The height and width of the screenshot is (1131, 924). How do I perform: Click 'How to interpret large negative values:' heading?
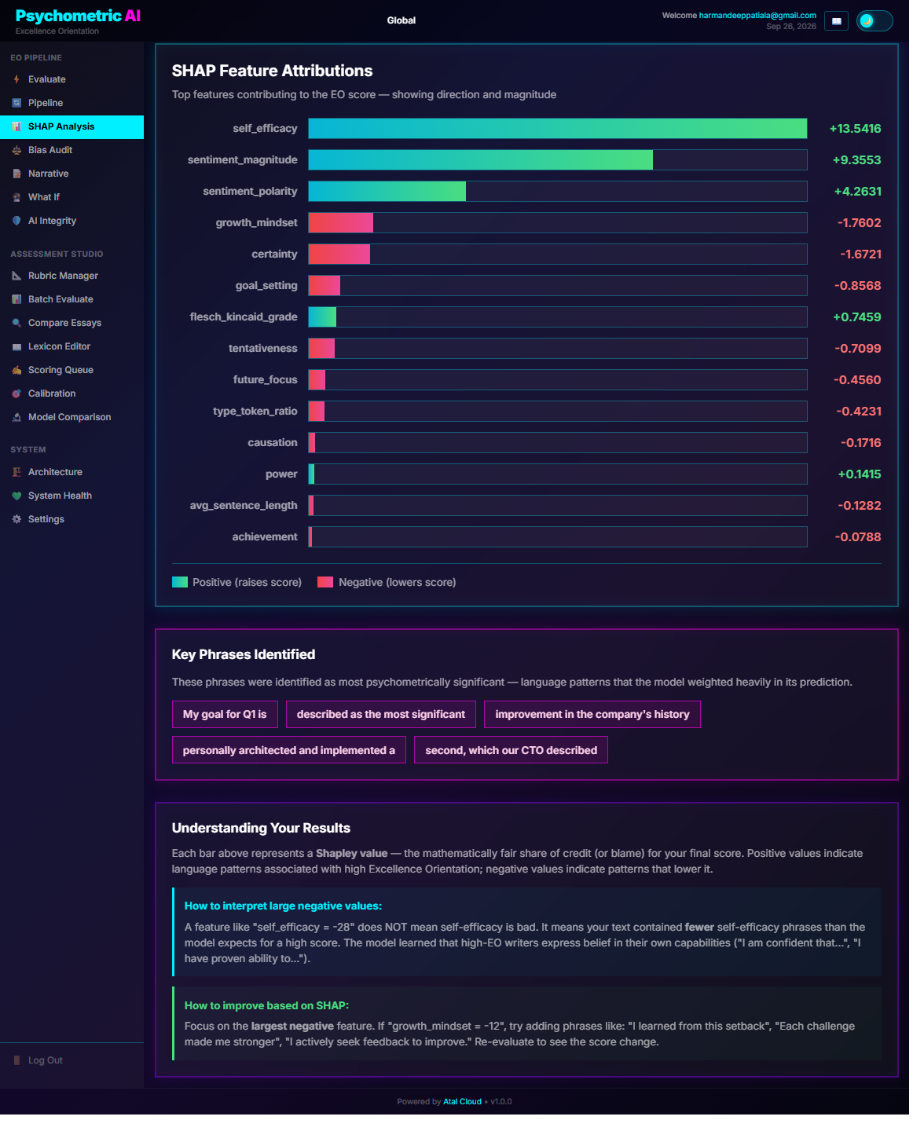[283, 906]
